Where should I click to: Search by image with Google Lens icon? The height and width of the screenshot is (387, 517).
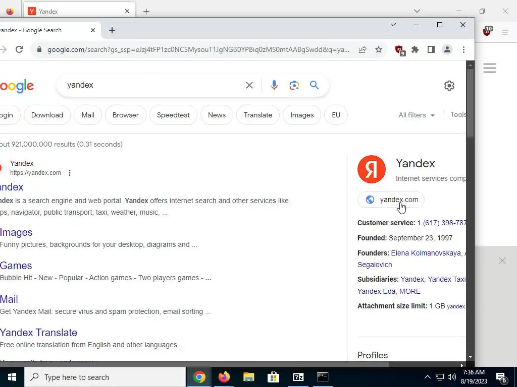[294, 85]
